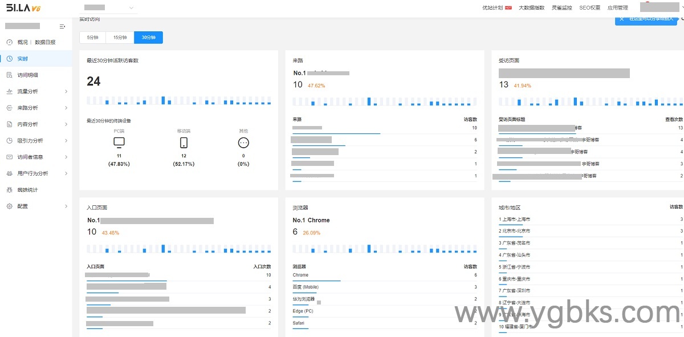Screen dimensions: 684x337
Task: Switch time range to 5分钟
Action: (x=93, y=38)
